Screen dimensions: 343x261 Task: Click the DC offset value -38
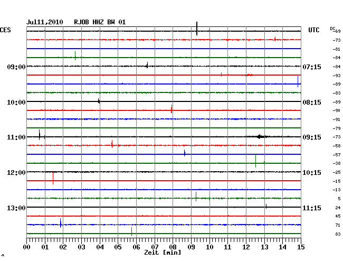pos(337,163)
